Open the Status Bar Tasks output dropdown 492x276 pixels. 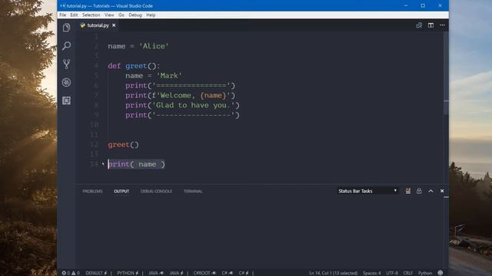[x=367, y=191]
